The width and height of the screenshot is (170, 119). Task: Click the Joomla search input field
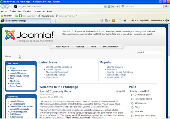click(x=150, y=53)
